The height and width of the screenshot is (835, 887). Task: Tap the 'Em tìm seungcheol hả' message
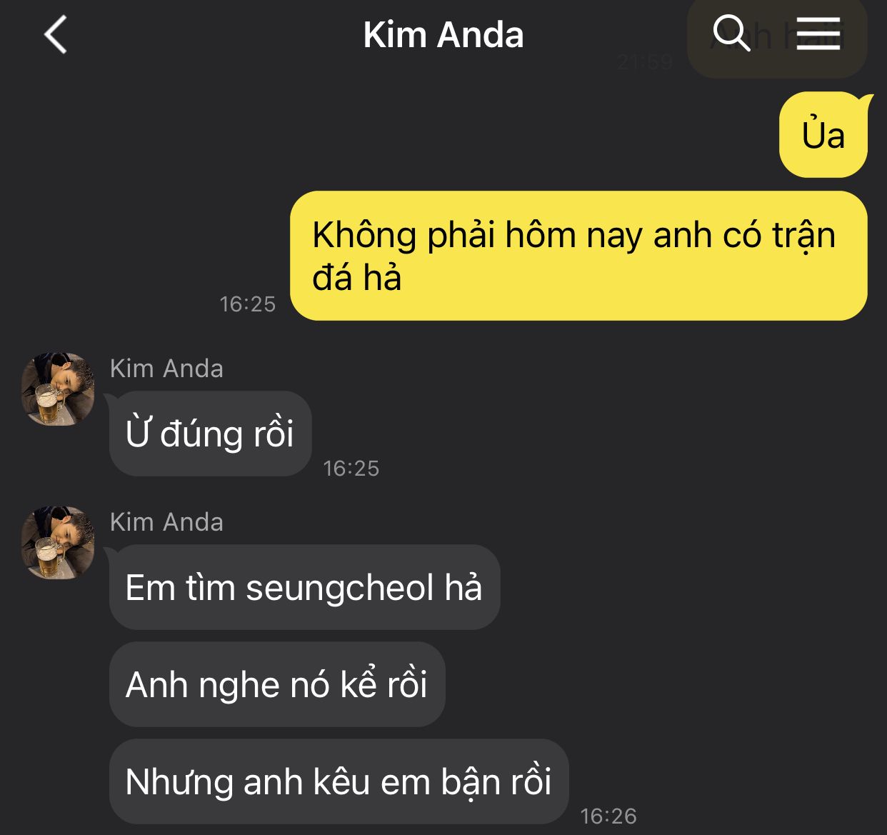(x=304, y=587)
